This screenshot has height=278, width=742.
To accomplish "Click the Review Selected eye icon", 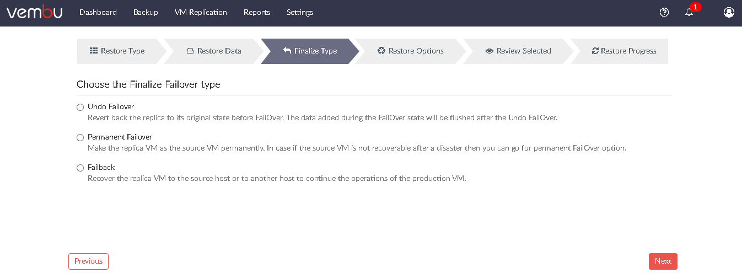I will (x=490, y=51).
